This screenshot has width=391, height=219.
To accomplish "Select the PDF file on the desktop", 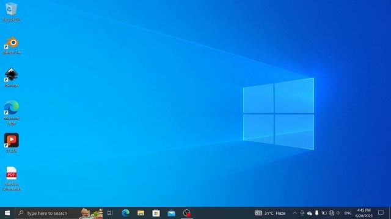I will (x=11, y=178).
